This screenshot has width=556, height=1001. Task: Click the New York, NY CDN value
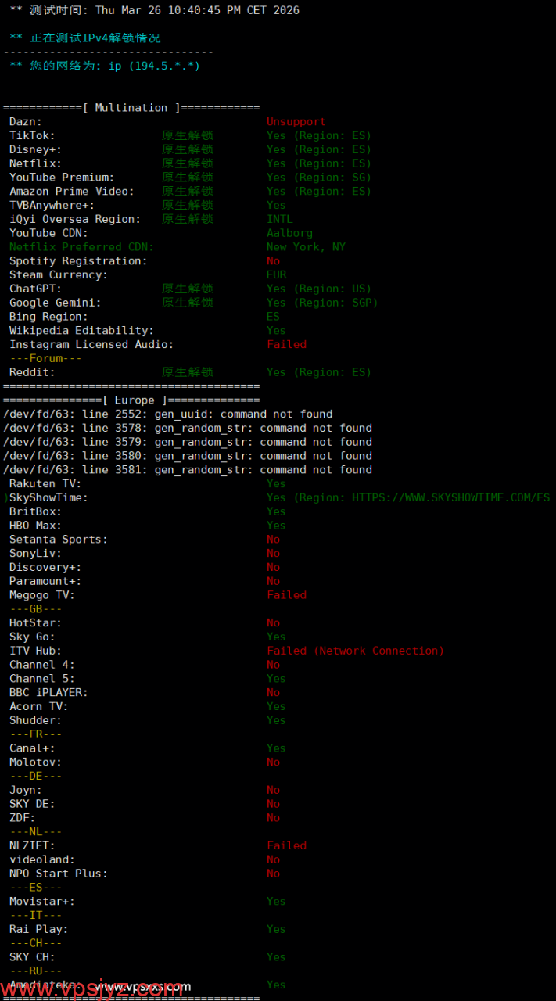[x=306, y=247]
